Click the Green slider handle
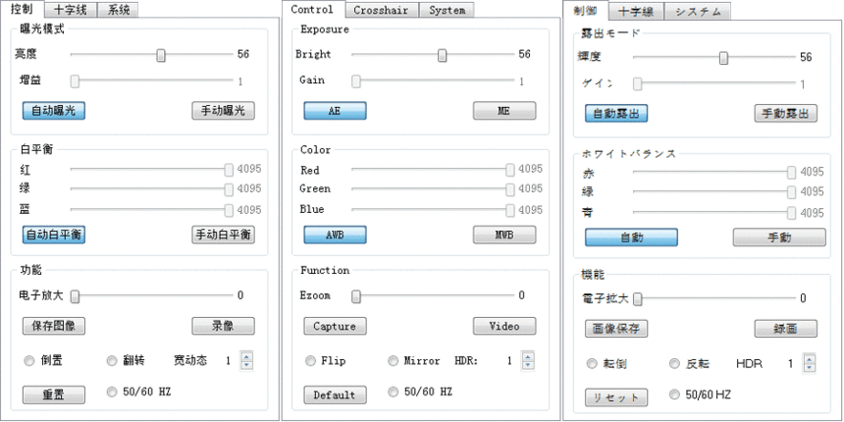 [509, 189]
